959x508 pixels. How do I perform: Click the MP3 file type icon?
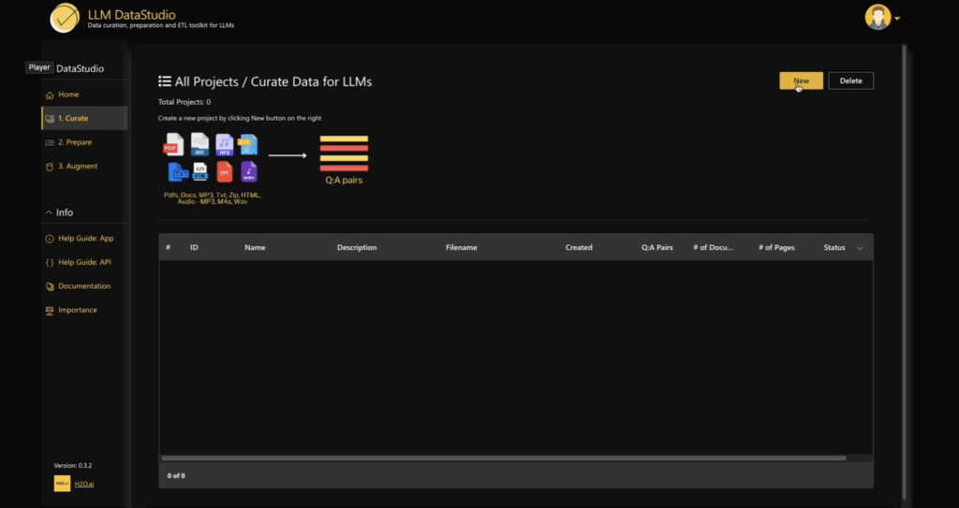(x=225, y=144)
